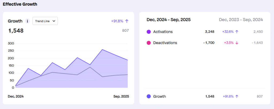
Task: Click the Growth row up arrow icon
Action: 237,96
